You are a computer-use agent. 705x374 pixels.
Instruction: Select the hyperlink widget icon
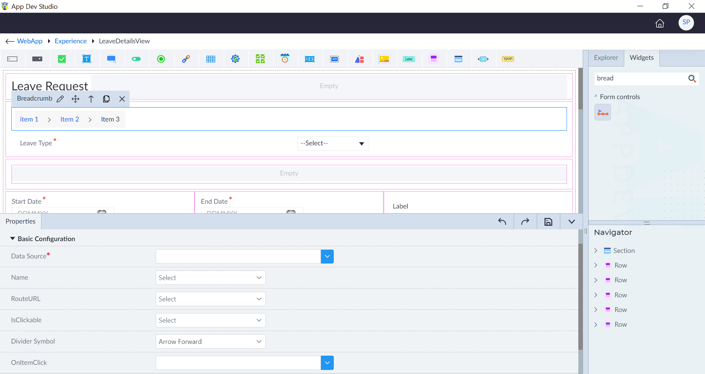point(186,59)
